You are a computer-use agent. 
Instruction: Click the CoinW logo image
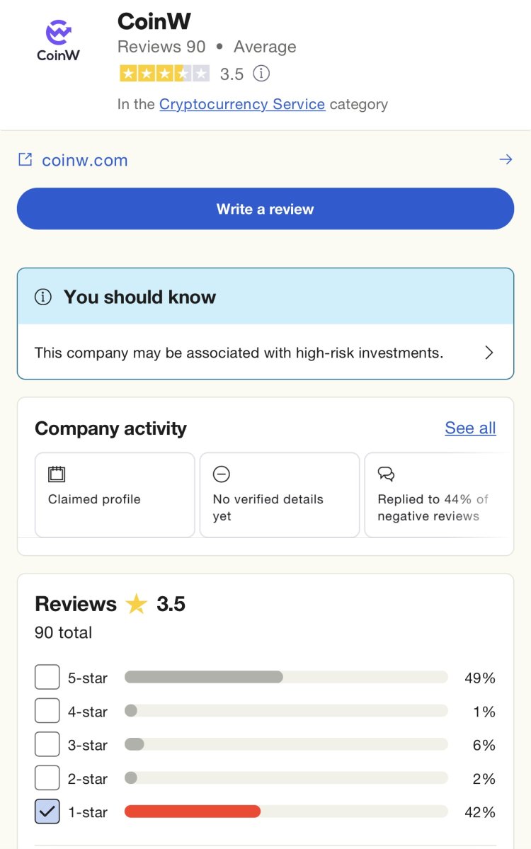coord(58,40)
